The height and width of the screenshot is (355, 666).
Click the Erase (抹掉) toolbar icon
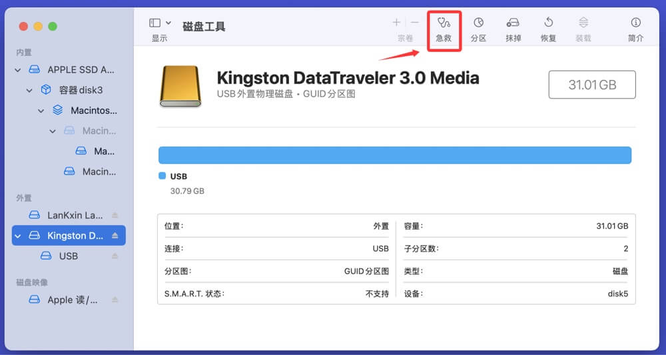pos(513,23)
